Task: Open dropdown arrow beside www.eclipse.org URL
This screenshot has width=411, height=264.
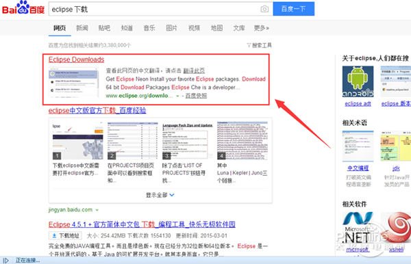Action: tap(177, 96)
